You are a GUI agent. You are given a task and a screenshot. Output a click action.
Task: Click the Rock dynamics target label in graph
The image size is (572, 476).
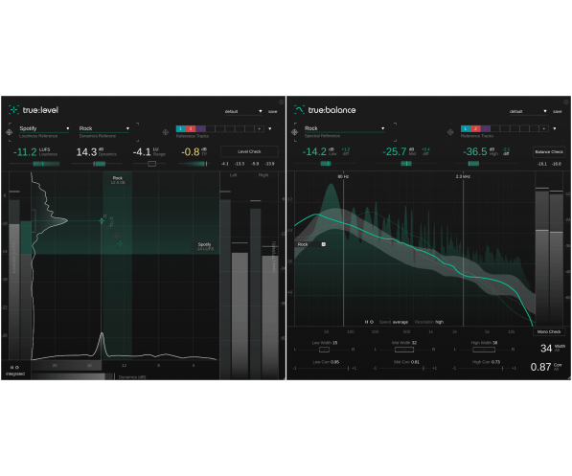click(118, 180)
